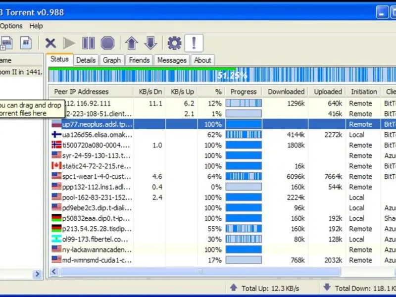Click the add-torrent-from-URL toolbar icon
396x297 pixels.
pyautogui.click(x=6, y=43)
